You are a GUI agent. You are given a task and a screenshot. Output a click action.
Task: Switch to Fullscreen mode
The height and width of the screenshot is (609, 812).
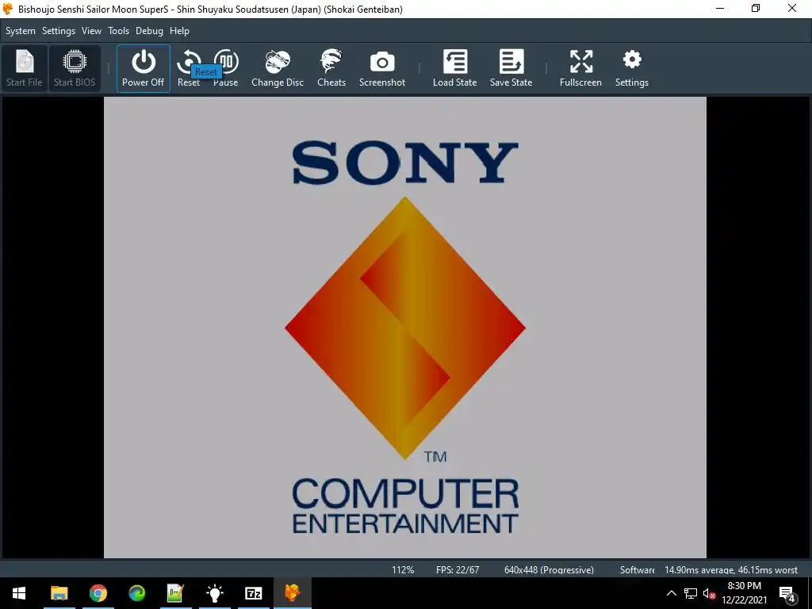pyautogui.click(x=580, y=68)
